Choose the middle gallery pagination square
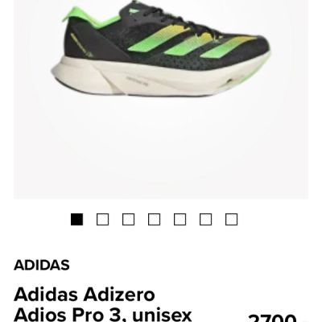The height and width of the screenshot is (322, 322). (x=154, y=219)
